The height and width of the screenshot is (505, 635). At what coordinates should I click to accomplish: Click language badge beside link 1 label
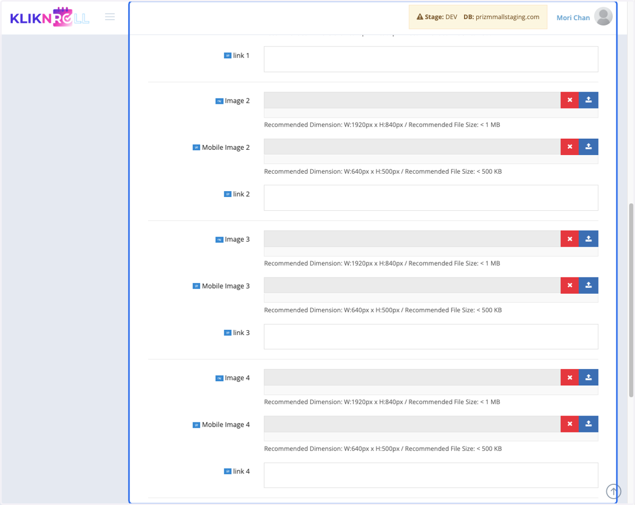coord(228,56)
